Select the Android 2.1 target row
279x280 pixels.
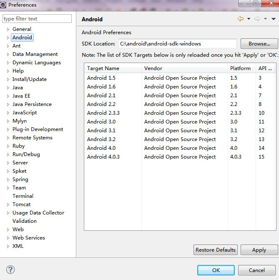180,96
